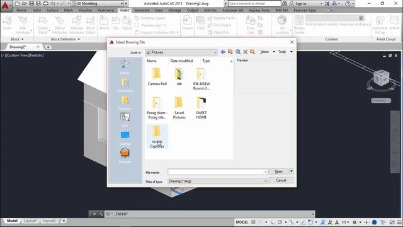Open Favorites in places sidebar
Viewport: 403px width, 227px height.
(x=125, y=103)
